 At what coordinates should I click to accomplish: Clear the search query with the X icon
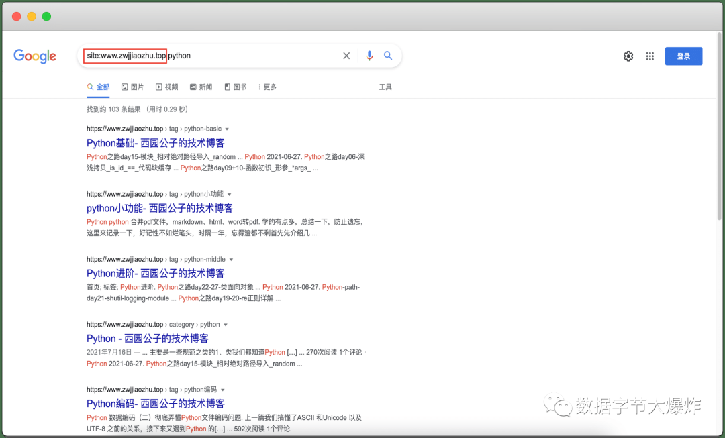click(346, 56)
